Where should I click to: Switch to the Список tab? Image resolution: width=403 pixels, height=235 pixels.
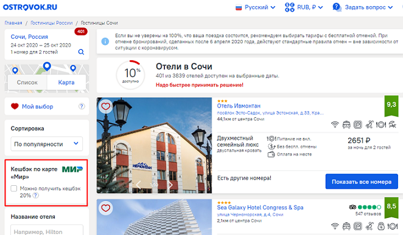[27, 83]
